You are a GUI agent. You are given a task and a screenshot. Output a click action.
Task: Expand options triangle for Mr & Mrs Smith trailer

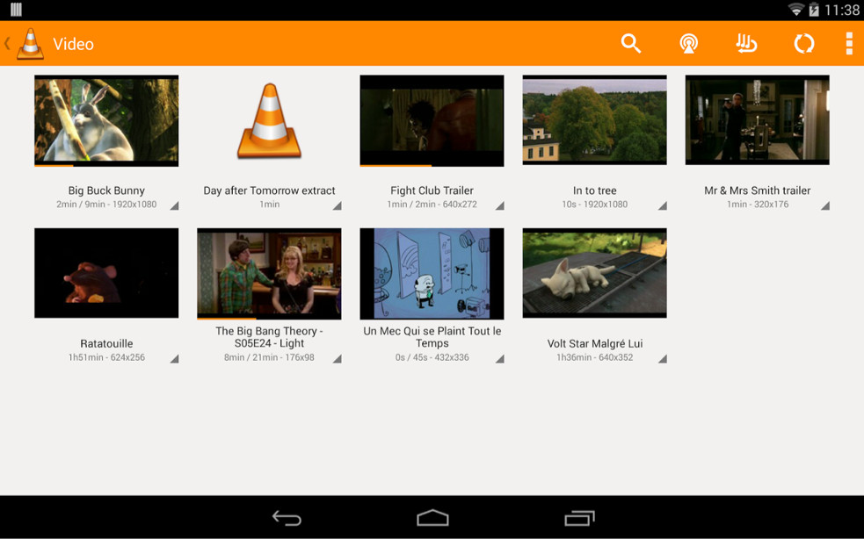click(824, 206)
